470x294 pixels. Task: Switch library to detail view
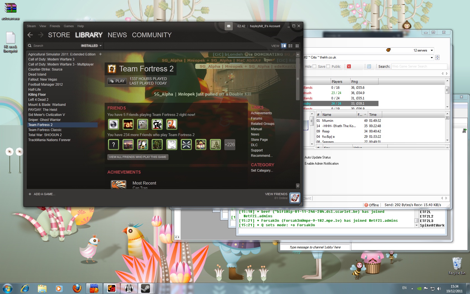[x=284, y=46]
